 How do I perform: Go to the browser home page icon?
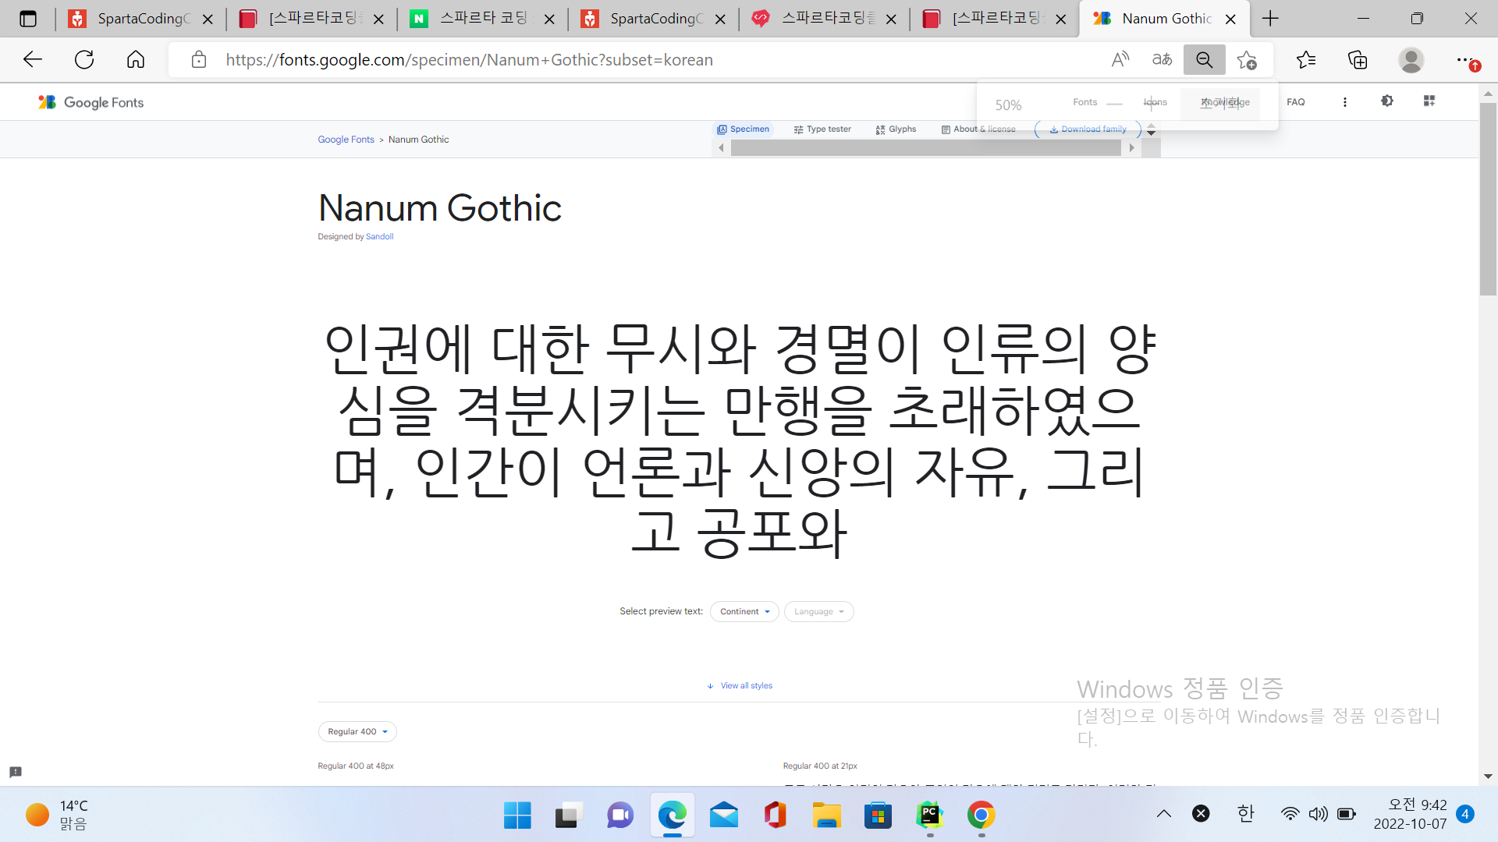(136, 60)
